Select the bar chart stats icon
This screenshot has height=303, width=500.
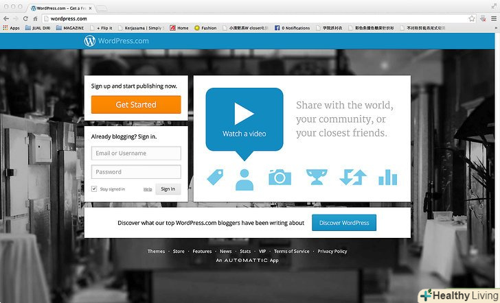click(388, 177)
